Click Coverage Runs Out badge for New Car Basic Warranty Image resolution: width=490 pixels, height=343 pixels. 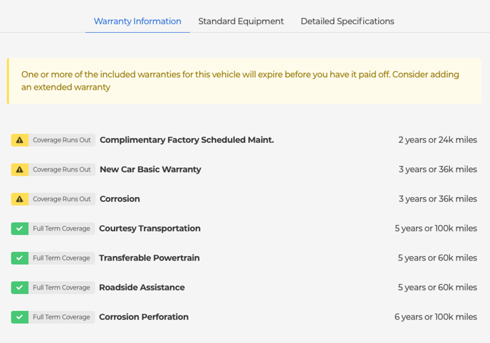tap(62, 169)
